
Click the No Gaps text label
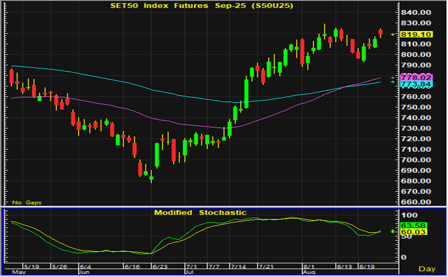[27, 203]
